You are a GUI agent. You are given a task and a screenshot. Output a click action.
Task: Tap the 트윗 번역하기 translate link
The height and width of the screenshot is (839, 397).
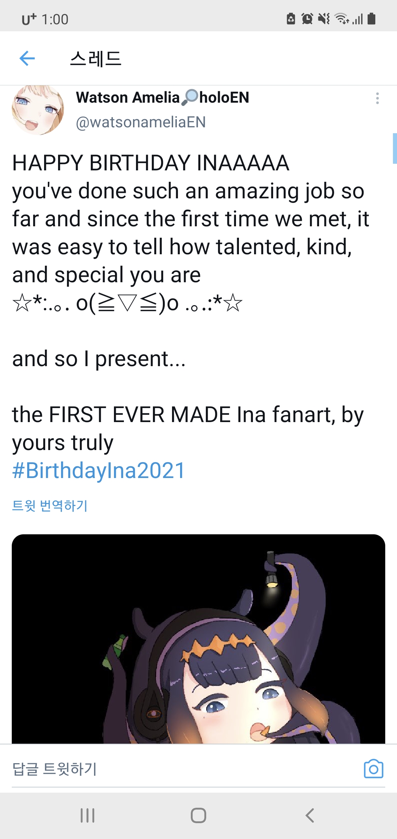[x=50, y=506]
